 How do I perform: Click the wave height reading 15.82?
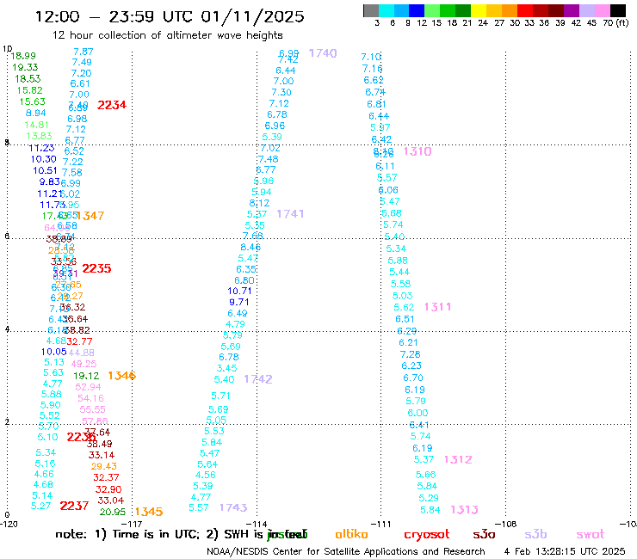coord(29,90)
